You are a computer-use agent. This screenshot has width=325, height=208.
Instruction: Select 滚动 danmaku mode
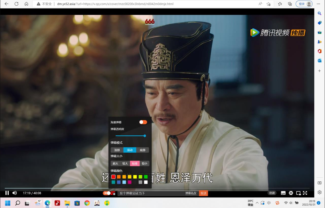[x=130, y=150]
